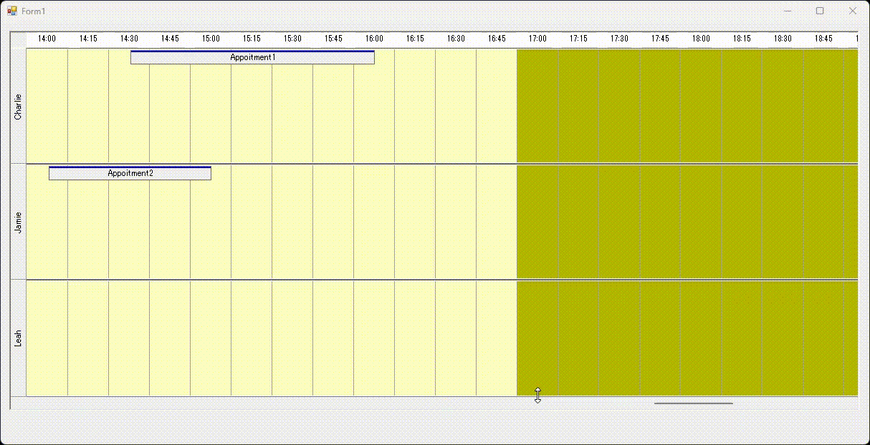Viewport: 870px width, 445px height.
Task: Click the 15:00 time column header
Action: pos(211,39)
